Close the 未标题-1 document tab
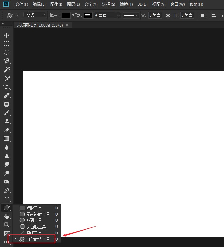 [67, 25]
